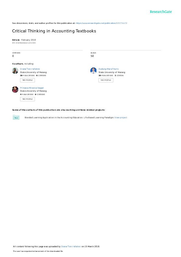The height and width of the screenshot is (257, 181).
Task: Click the DOI text under Article date
Action: (24, 43)
